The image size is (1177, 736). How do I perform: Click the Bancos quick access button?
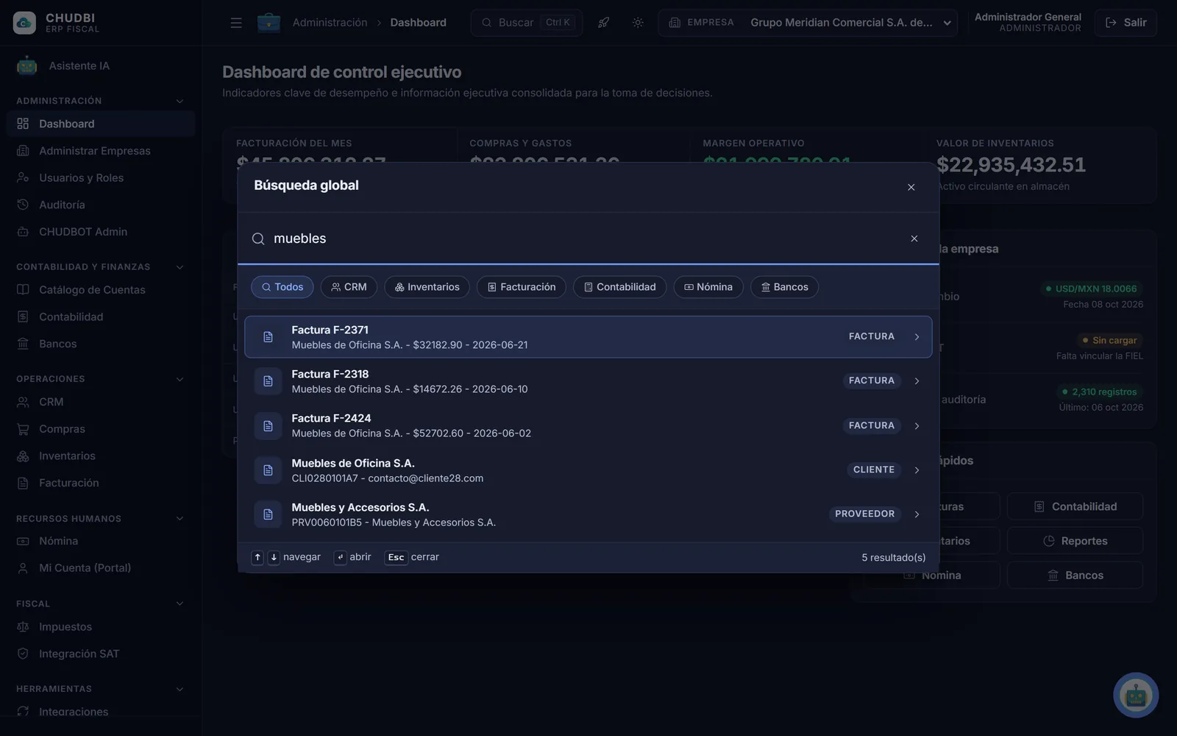[1075, 576]
